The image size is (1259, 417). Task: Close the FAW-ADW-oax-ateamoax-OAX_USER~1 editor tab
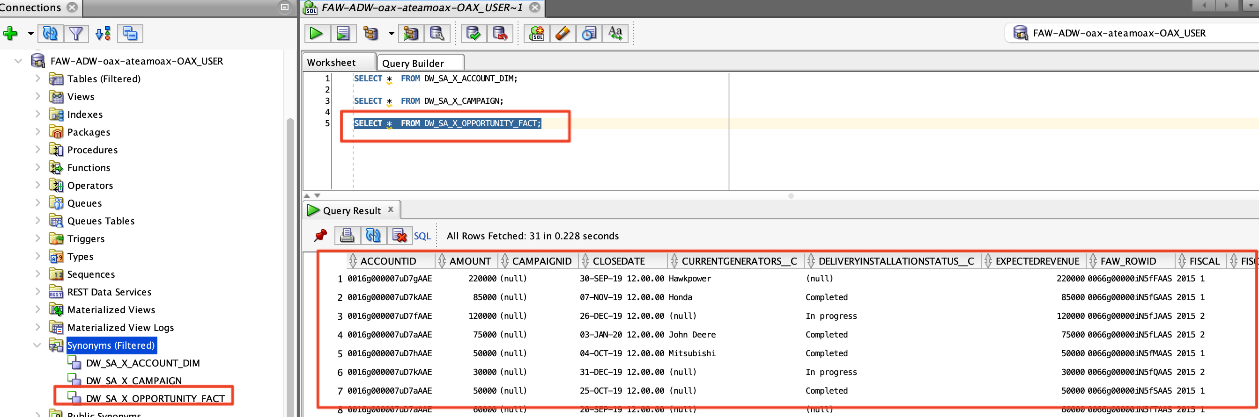click(535, 7)
